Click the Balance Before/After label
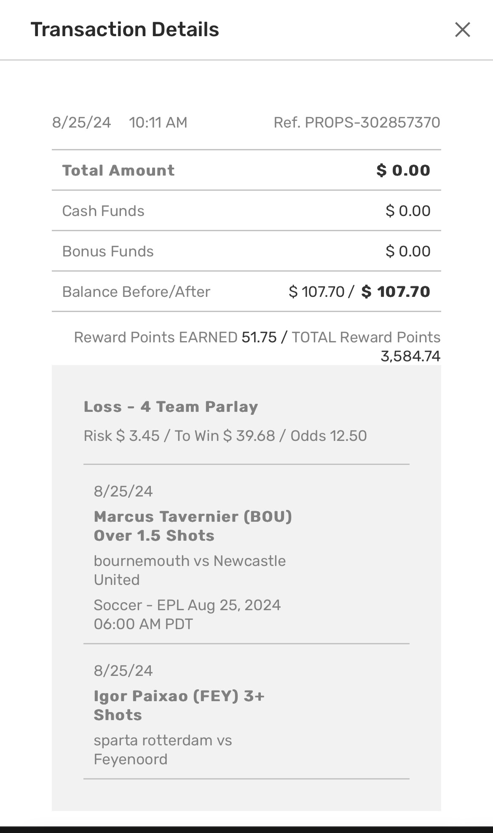This screenshot has height=833, width=493. click(x=136, y=292)
